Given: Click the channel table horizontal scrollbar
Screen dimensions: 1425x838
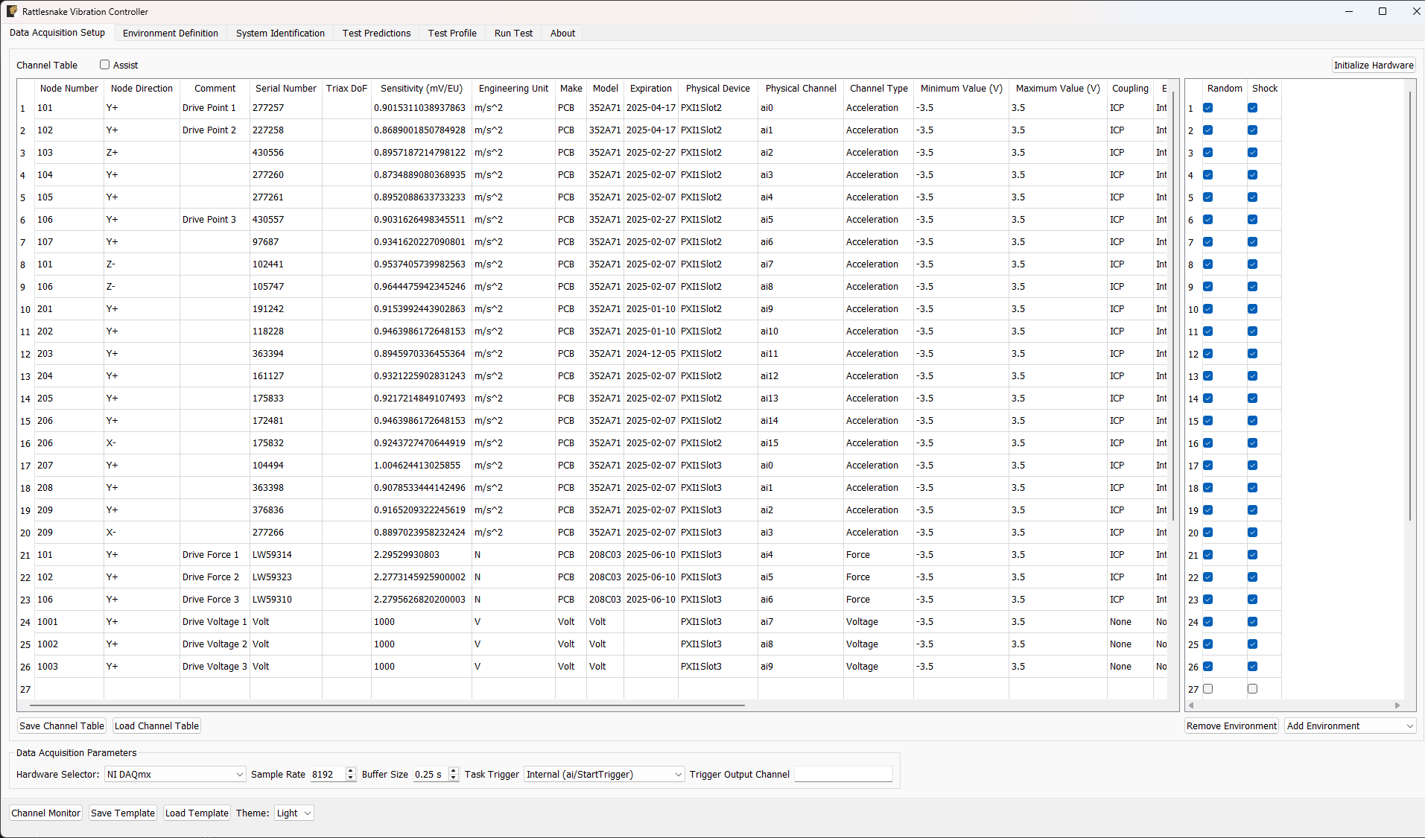Looking at the screenshot, I should click(387, 705).
